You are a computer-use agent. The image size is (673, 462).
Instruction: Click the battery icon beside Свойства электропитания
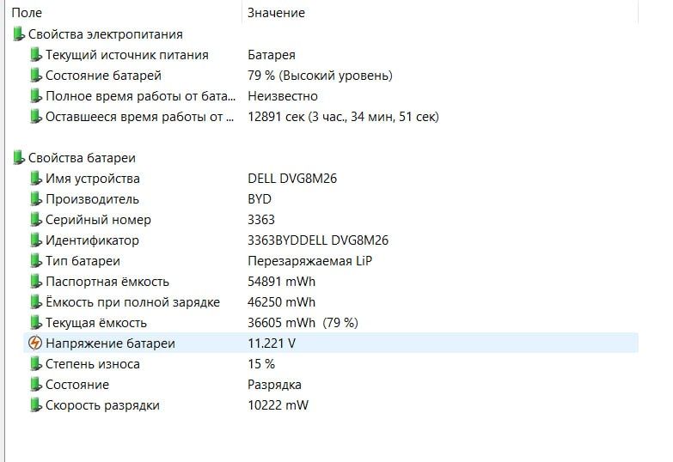pos(18,34)
